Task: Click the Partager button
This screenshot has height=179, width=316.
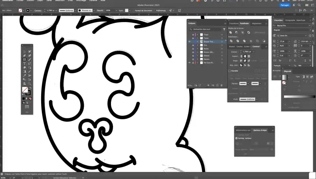Action: click(x=285, y=5)
